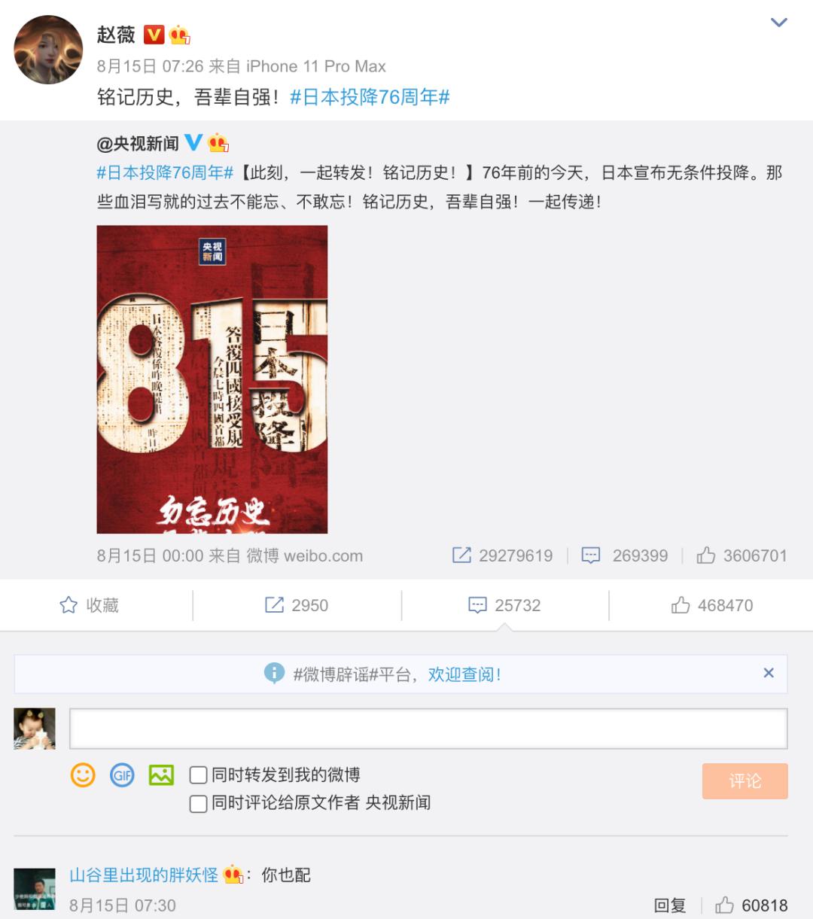Open original post's 29279619 reposts
This screenshot has width=813, height=919.
pyautogui.click(x=502, y=555)
